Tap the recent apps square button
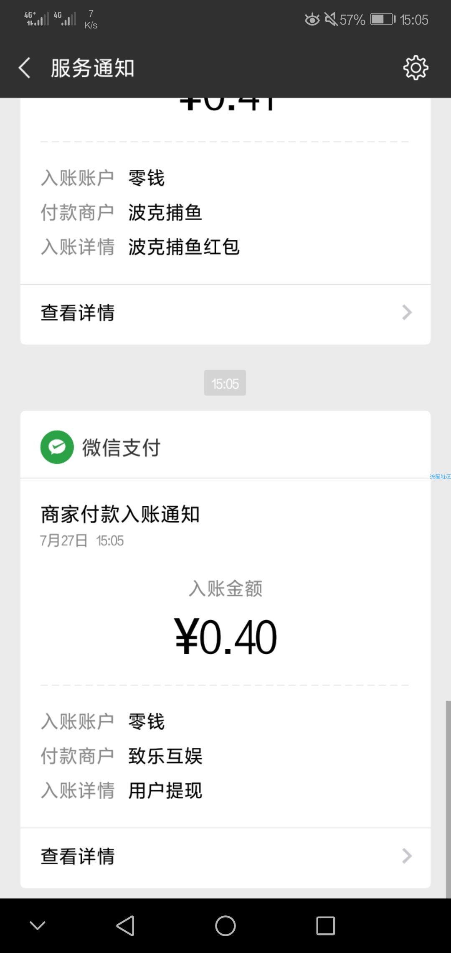Screen dimensions: 451x953 [326, 925]
